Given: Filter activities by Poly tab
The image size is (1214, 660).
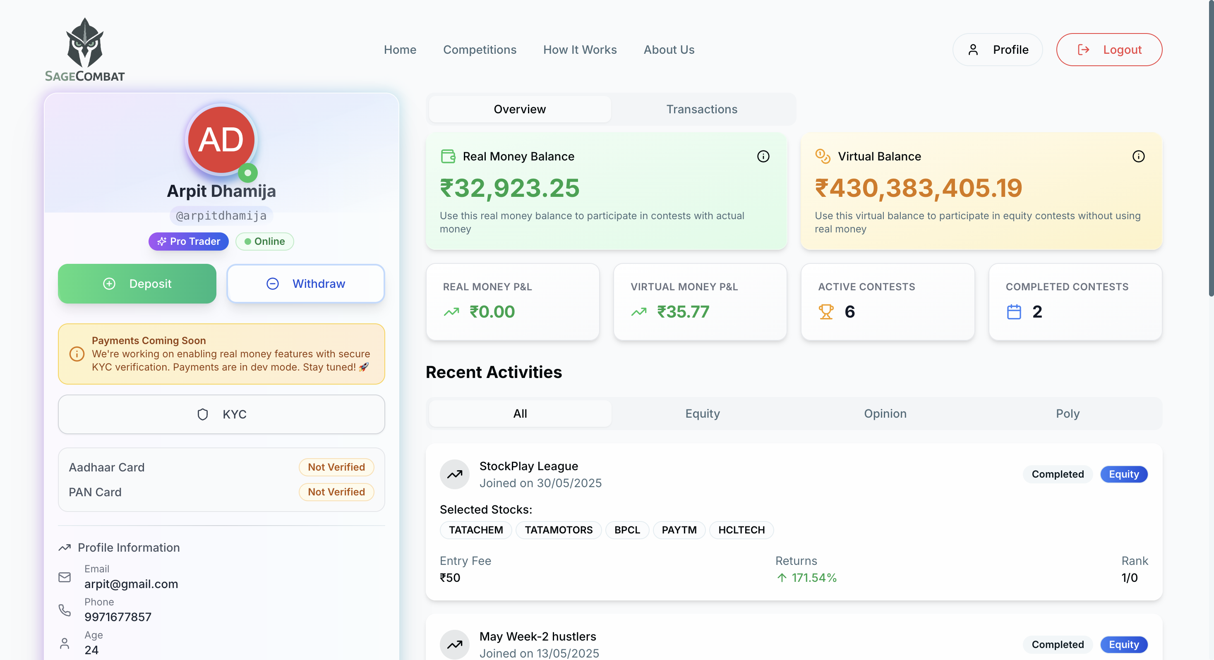Looking at the screenshot, I should (1068, 414).
